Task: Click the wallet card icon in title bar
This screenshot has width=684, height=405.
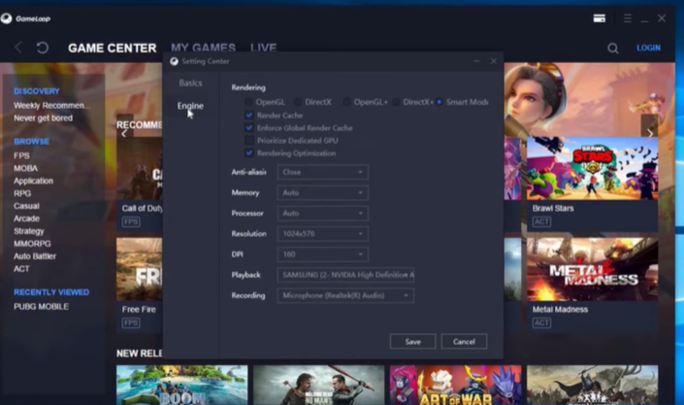Action: [600, 18]
